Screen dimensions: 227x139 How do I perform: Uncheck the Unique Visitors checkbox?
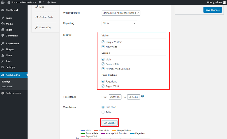point(103,42)
